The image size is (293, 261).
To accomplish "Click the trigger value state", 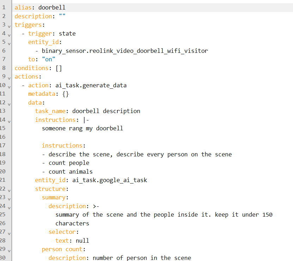I will point(67,33).
